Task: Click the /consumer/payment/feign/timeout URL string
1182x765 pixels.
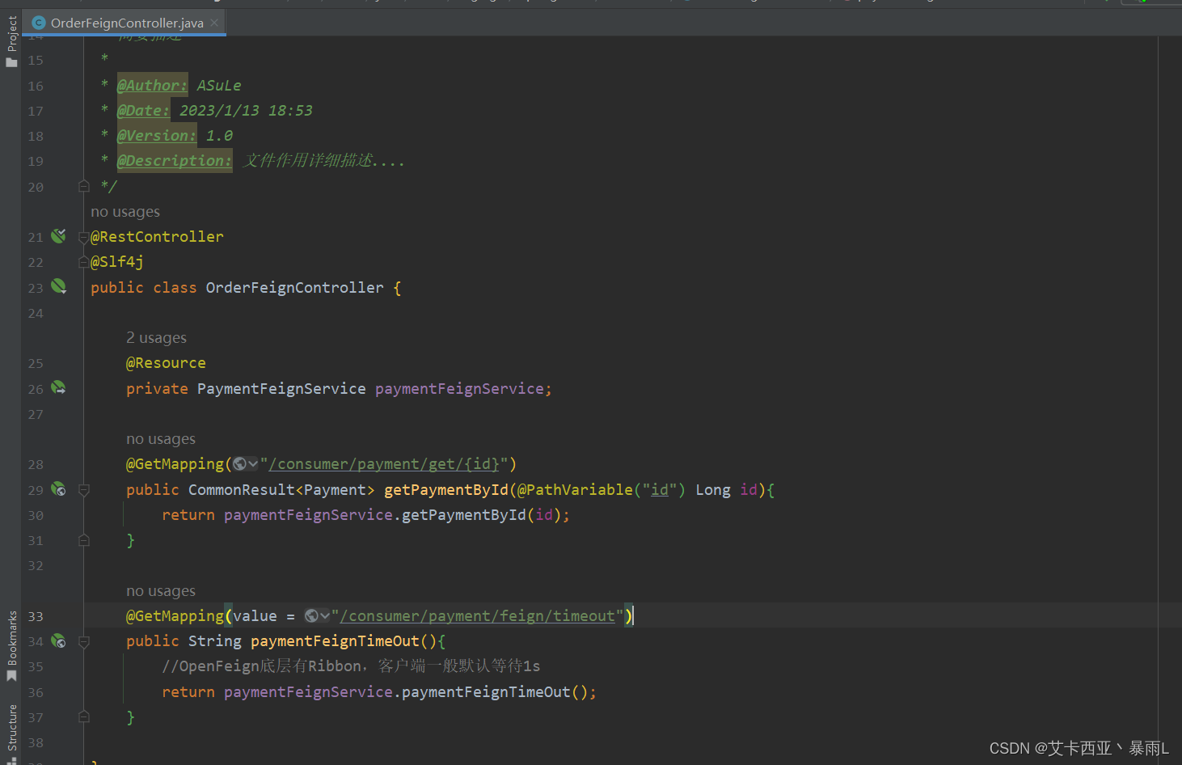Action: pos(477,616)
